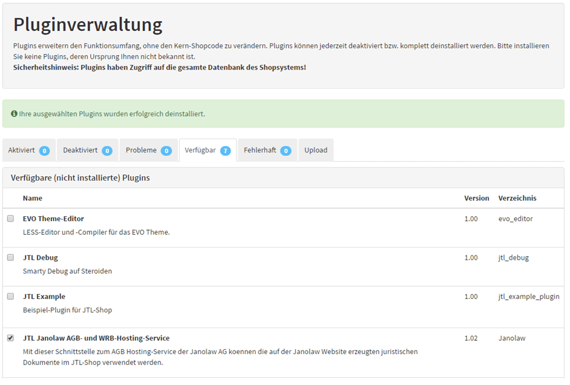Click the Name column header
The height and width of the screenshot is (385, 570).
coord(32,198)
